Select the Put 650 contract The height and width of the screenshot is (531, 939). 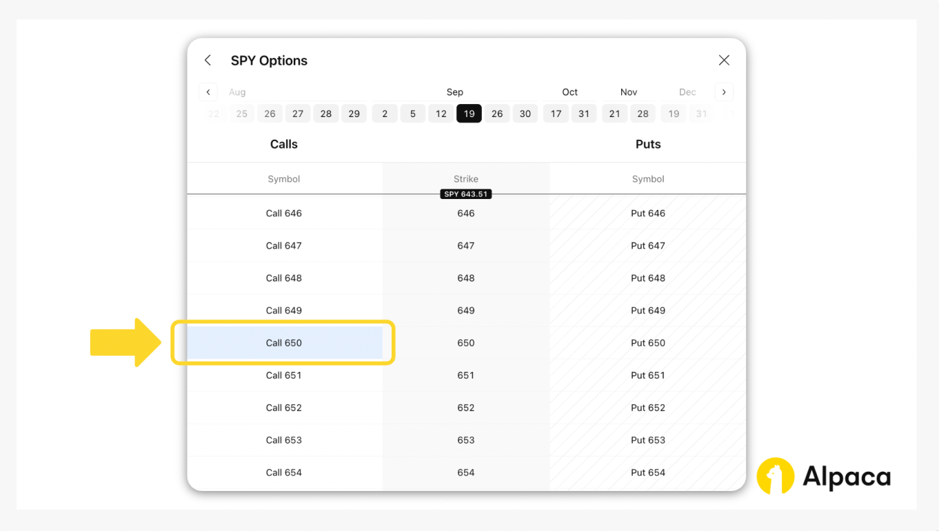[647, 342]
